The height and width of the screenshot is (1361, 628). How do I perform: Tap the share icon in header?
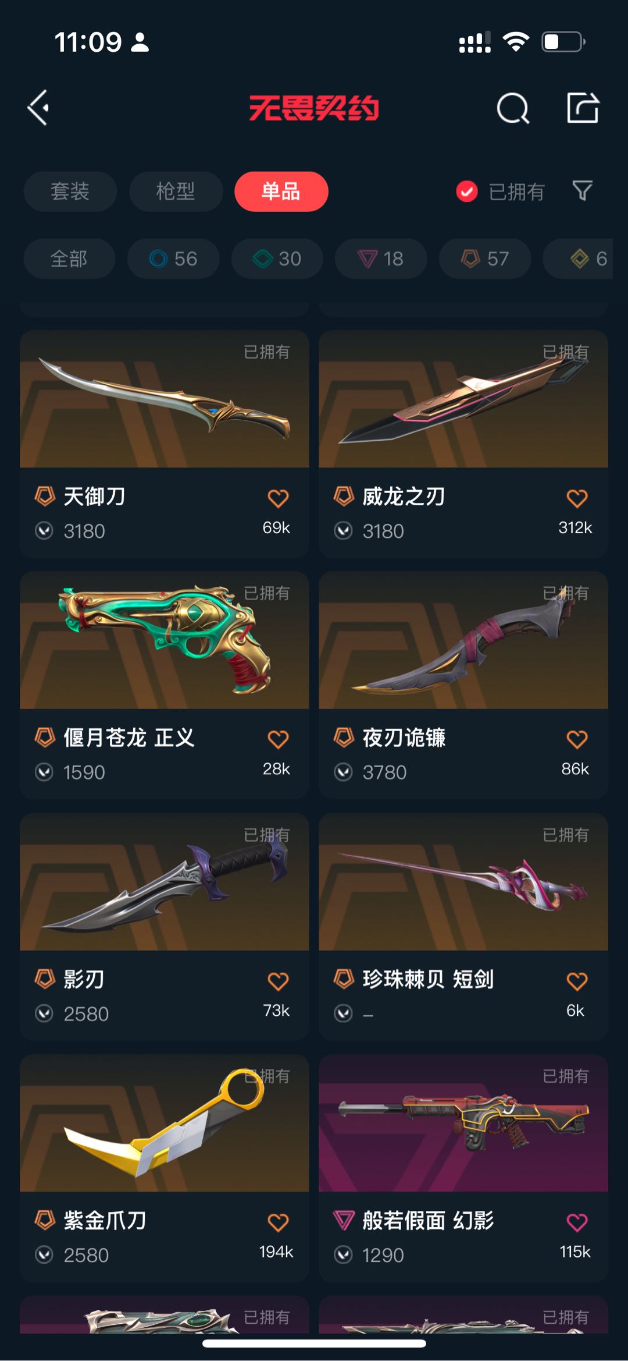click(583, 108)
